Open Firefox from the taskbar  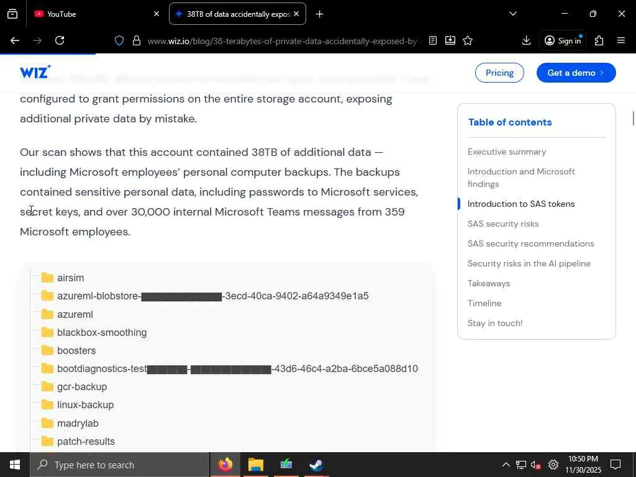[x=225, y=465]
